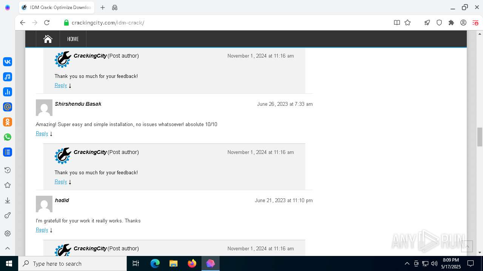Click the hadid author name
The width and height of the screenshot is (483, 271).
(x=62, y=200)
